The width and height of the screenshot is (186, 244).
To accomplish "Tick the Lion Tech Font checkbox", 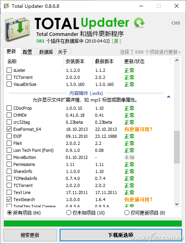I will (9, 150).
